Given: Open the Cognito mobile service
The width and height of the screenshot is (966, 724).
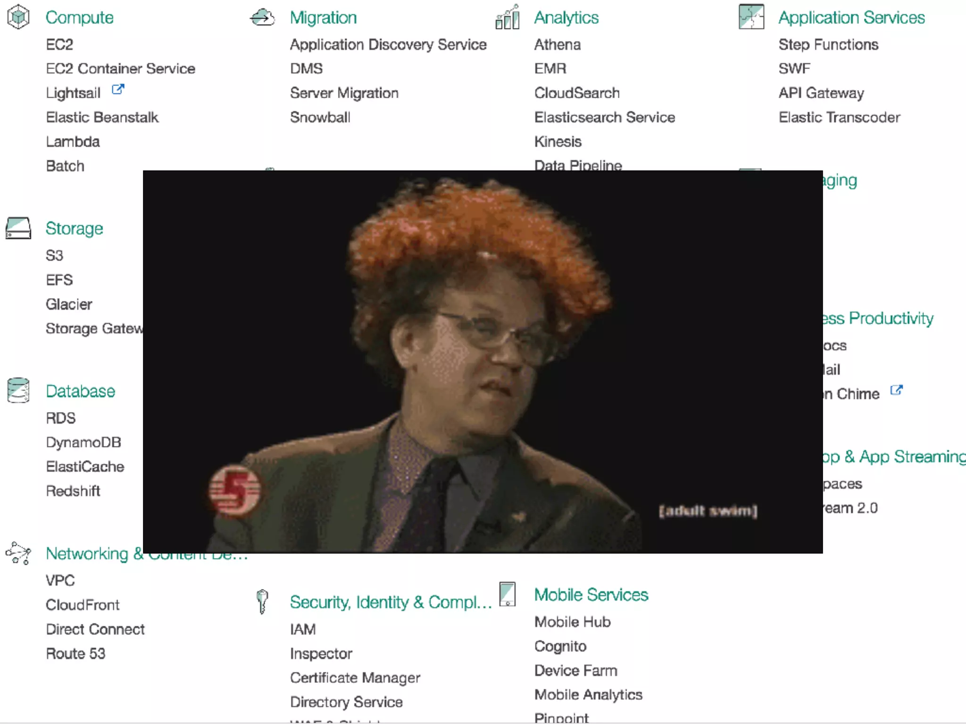Looking at the screenshot, I should click(x=560, y=646).
